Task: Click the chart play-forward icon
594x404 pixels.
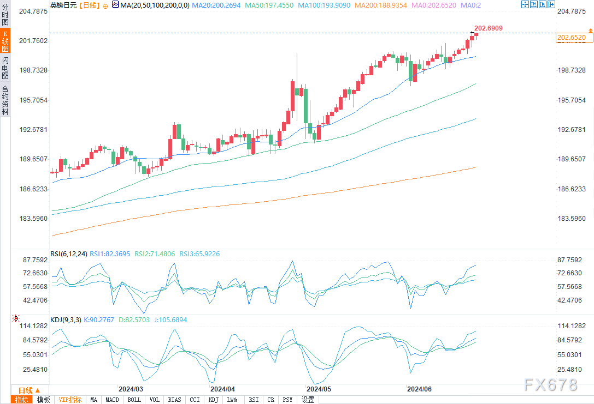Action: pyautogui.click(x=543, y=4)
